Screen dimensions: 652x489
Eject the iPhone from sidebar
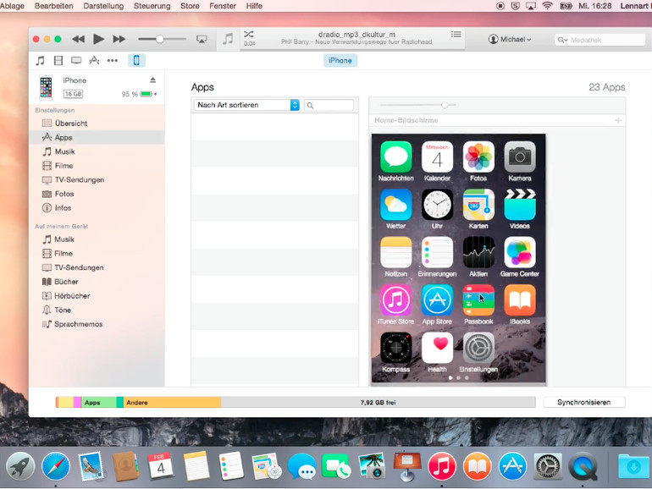point(152,80)
